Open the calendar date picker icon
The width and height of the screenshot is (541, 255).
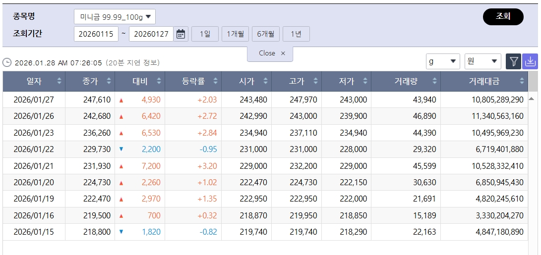181,34
